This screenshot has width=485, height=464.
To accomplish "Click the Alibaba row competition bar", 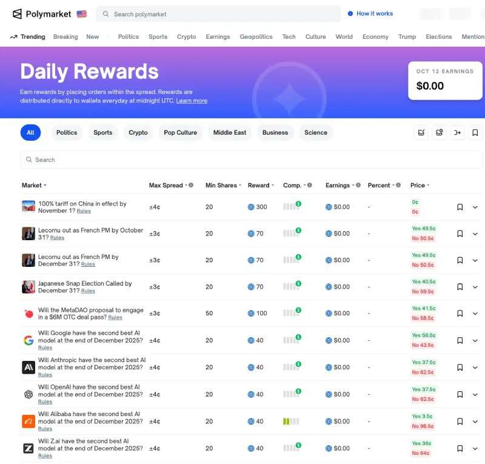I will [291, 422].
